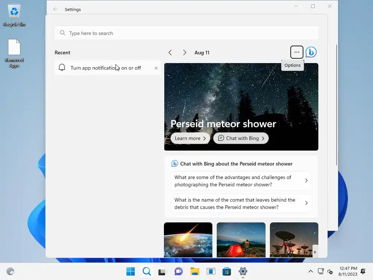Select the Removed Apps desktop file
This screenshot has width=373, height=280.
[x=14, y=54]
